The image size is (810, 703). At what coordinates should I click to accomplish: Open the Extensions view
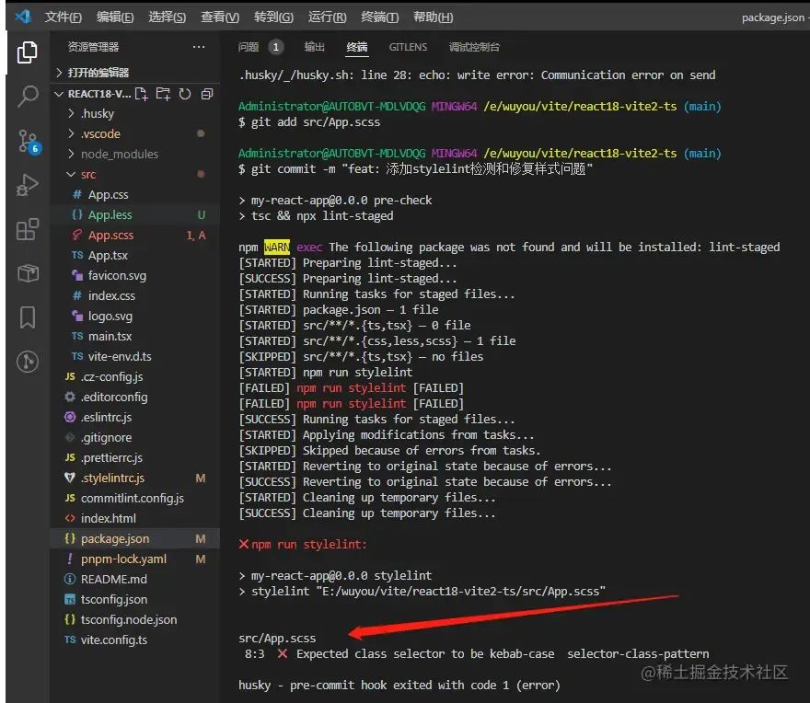pos(27,229)
